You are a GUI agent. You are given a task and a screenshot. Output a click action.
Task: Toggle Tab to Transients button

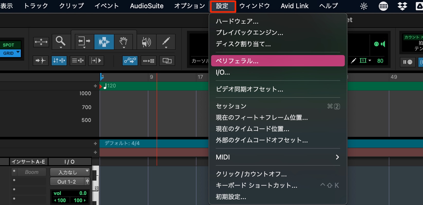coord(41,61)
